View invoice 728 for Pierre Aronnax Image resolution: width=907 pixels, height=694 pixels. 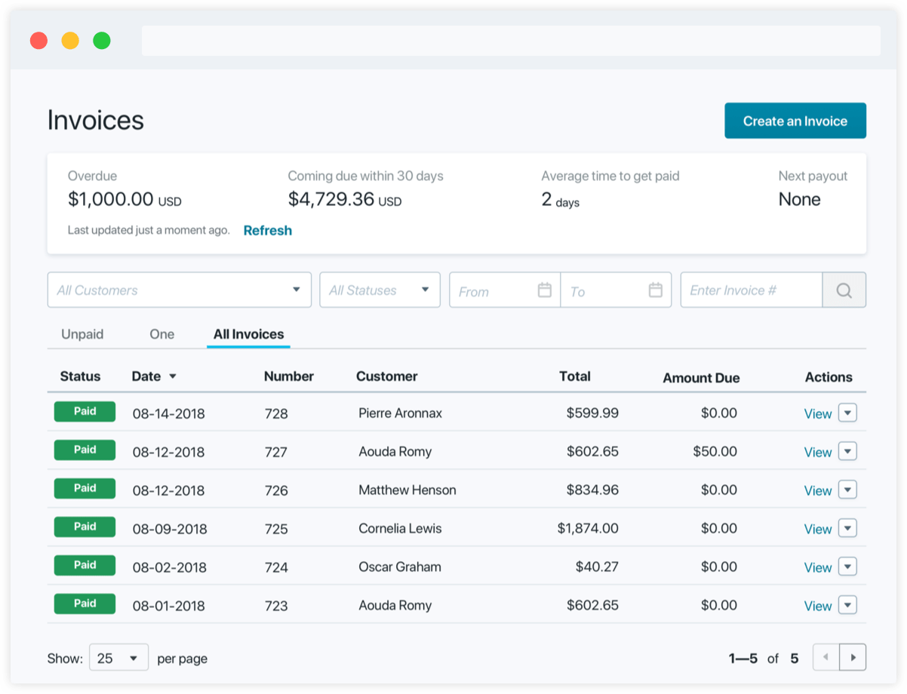point(817,414)
